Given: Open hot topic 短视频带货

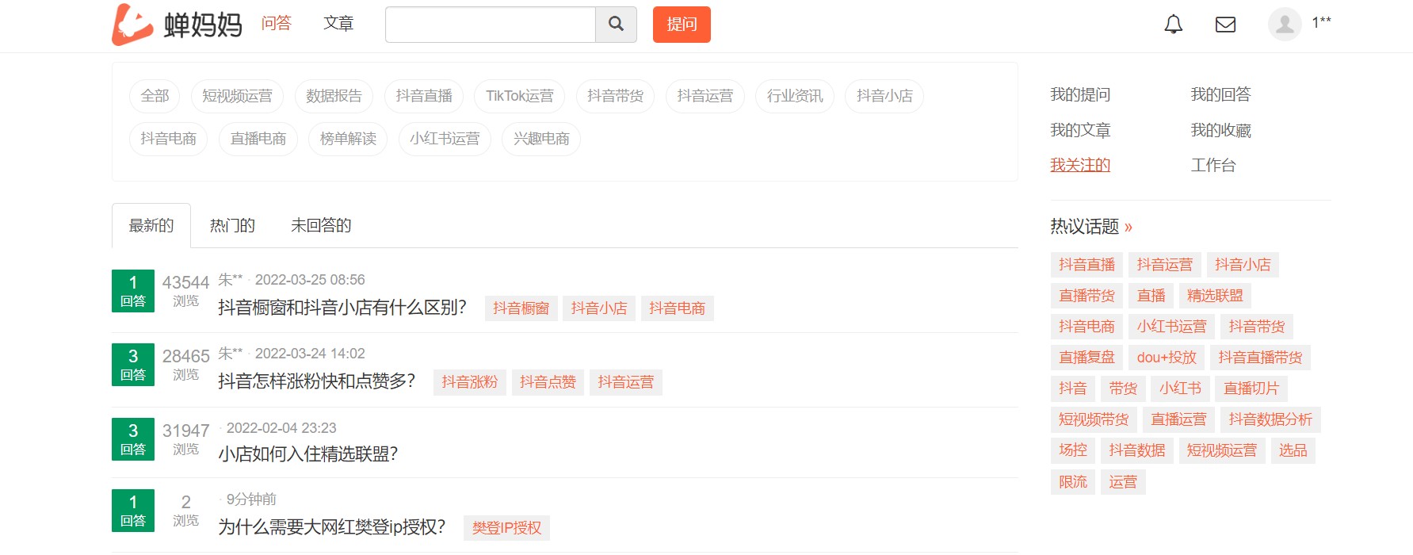Looking at the screenshot, I should point(1094,419).
